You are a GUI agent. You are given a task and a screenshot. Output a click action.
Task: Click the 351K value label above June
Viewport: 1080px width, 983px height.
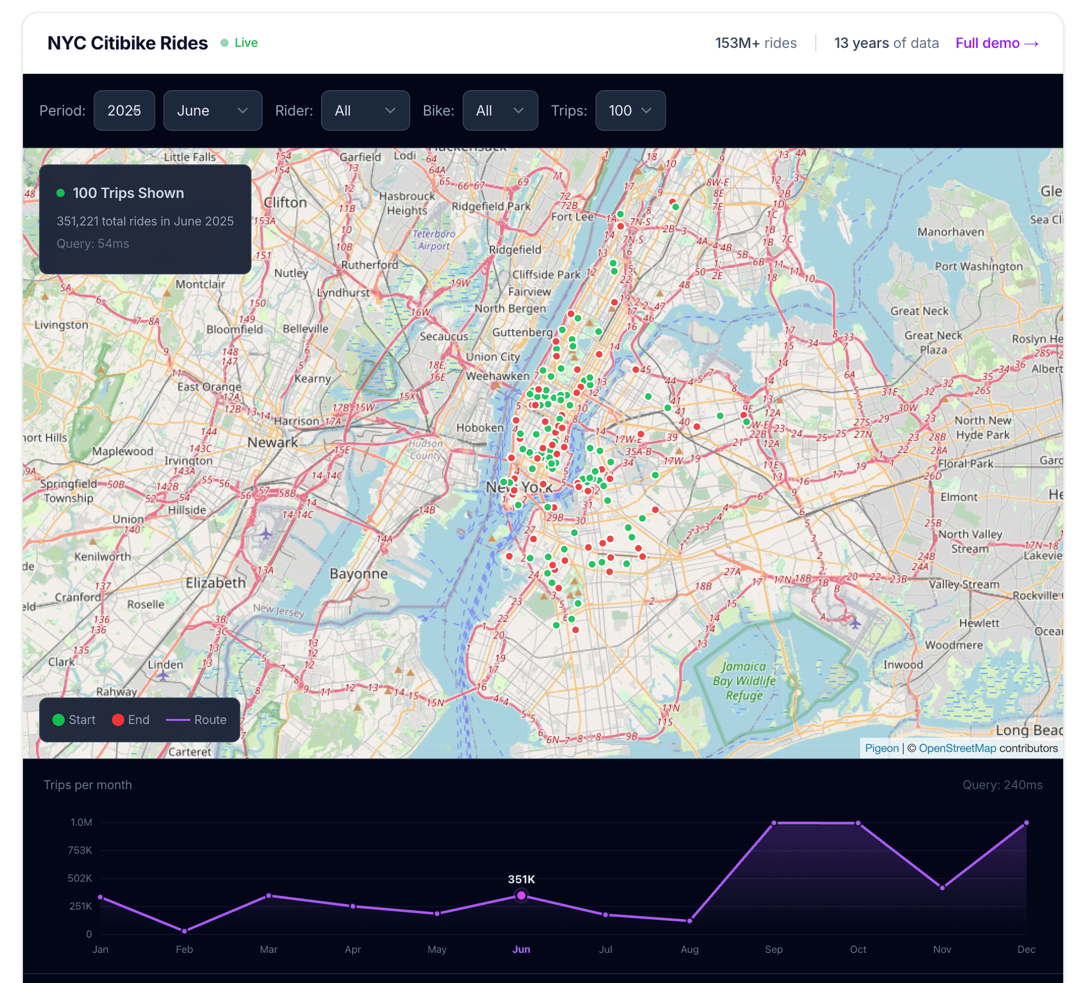(x=521, y=878)
